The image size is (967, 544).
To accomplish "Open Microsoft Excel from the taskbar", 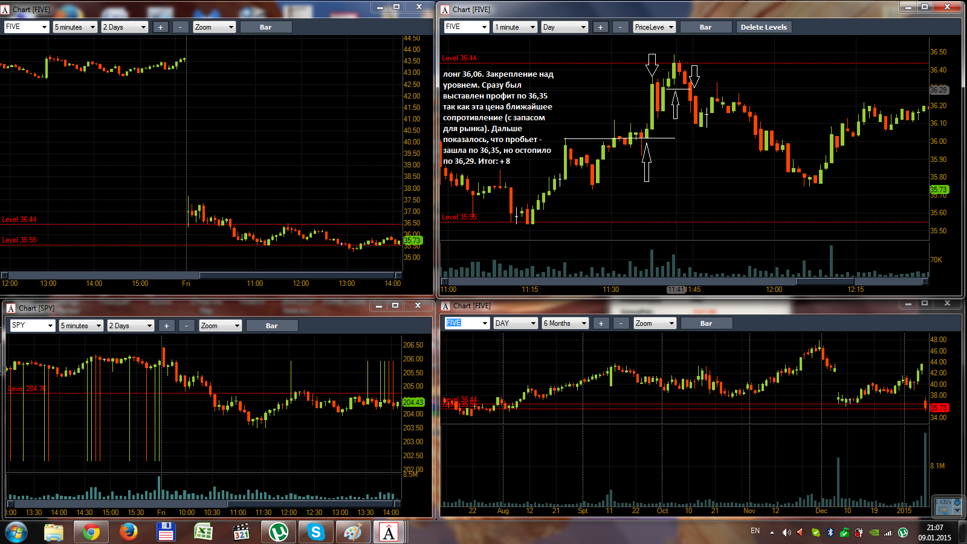I will click(x=204, y=533).
